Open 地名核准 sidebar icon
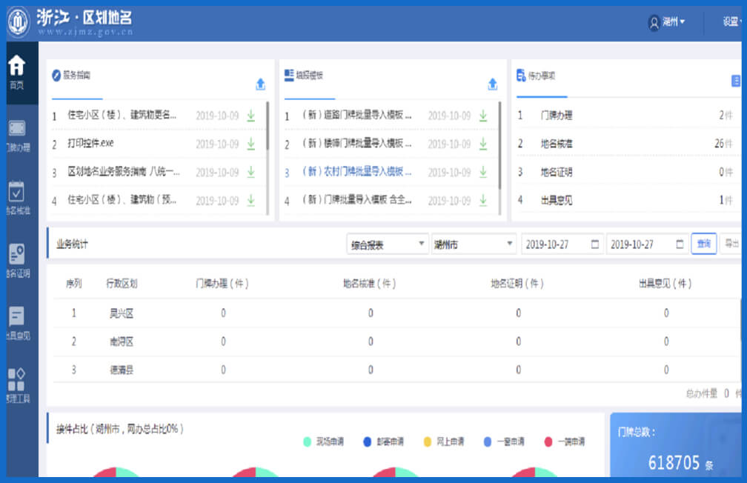Screen dimensions: 747x483 16,198
